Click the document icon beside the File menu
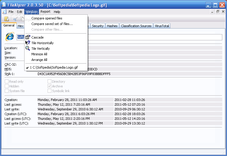The image size is (227, 156). pyautogui.click(x=4, y=11)
